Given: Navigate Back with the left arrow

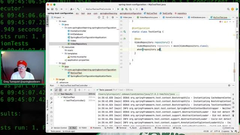Looking at the screenshot, I should (61, 9).
